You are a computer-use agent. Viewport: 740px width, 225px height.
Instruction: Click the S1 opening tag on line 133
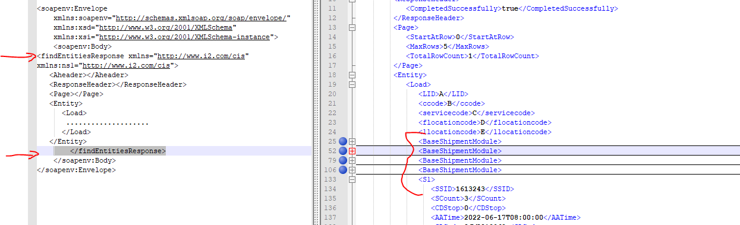coord(427,179)
